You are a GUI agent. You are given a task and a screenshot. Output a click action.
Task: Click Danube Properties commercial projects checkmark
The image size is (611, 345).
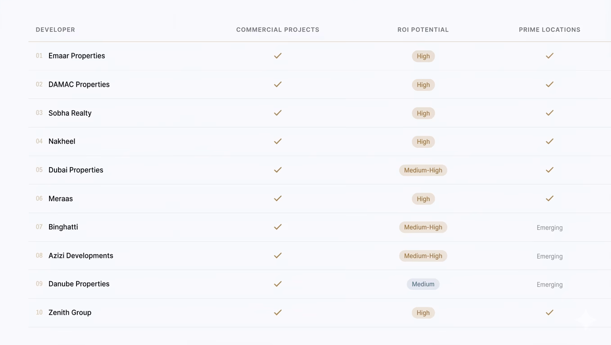278,284
